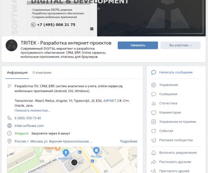The height and width of the screenshot is (173, 208).
Task: Click the Написать сообщение link
Action: point(176,72)
